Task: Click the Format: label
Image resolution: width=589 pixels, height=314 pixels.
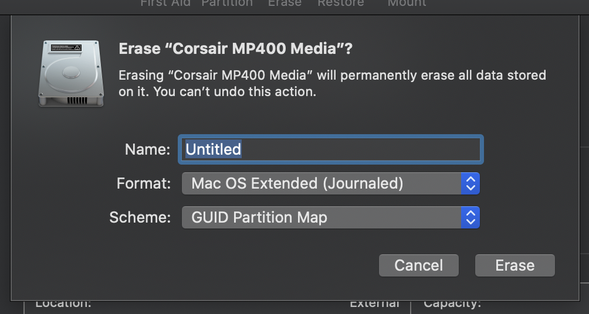Action: 144,184
